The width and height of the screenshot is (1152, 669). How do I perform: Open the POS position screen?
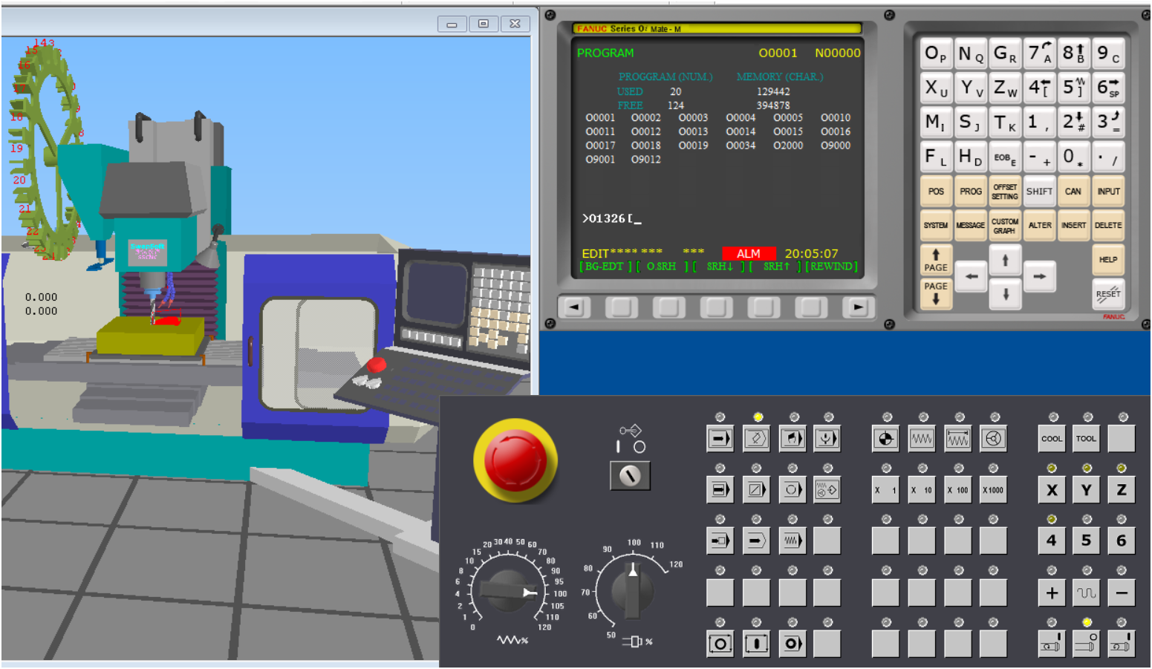936,191
